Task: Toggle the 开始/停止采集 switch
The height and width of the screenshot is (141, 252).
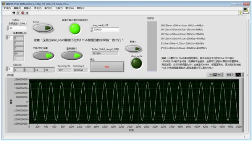Action: point(44,55)
